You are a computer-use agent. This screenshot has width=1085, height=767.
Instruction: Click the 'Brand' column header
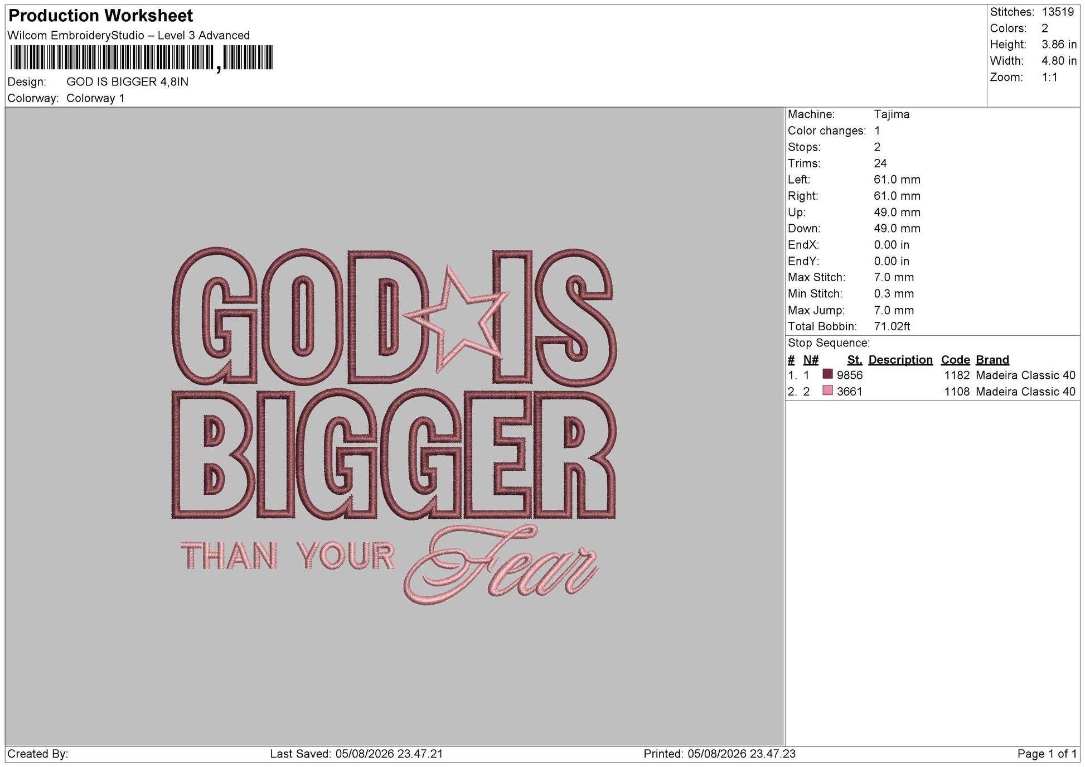pyautogui.click(x=992, y=360)
